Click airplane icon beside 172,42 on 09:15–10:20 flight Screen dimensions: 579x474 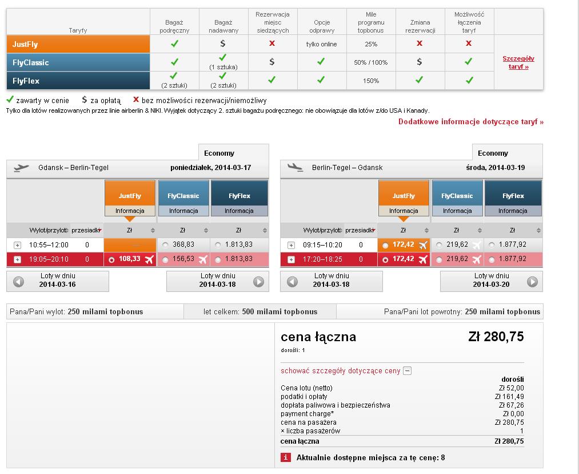point(423,245)
